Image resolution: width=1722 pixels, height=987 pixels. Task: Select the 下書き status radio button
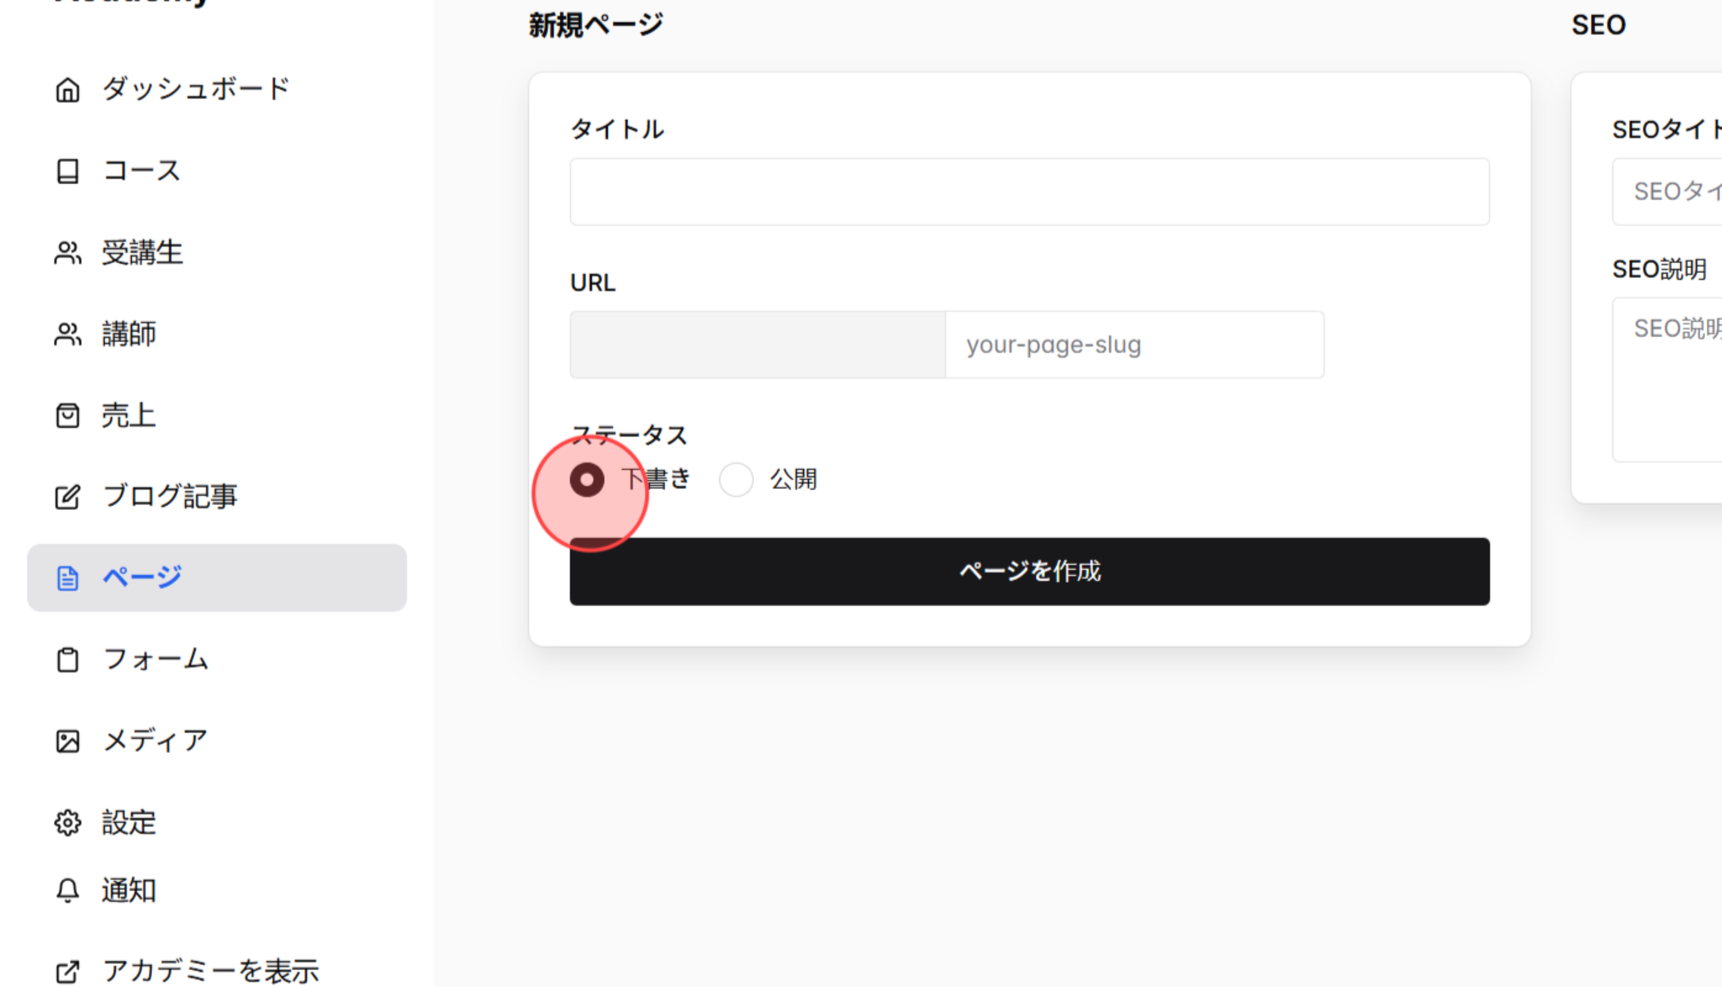(587, 479)
